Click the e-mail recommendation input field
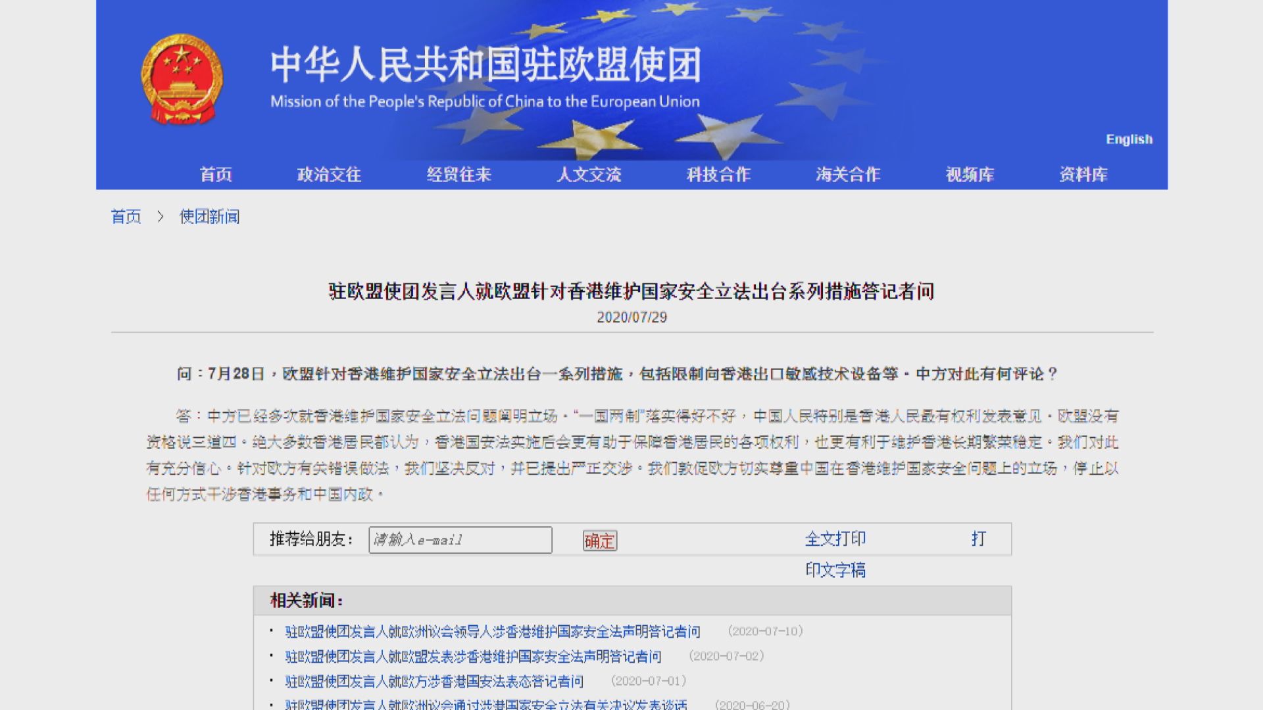The width and height of the screenshot is (1263, 710). (x=459, y=540)
